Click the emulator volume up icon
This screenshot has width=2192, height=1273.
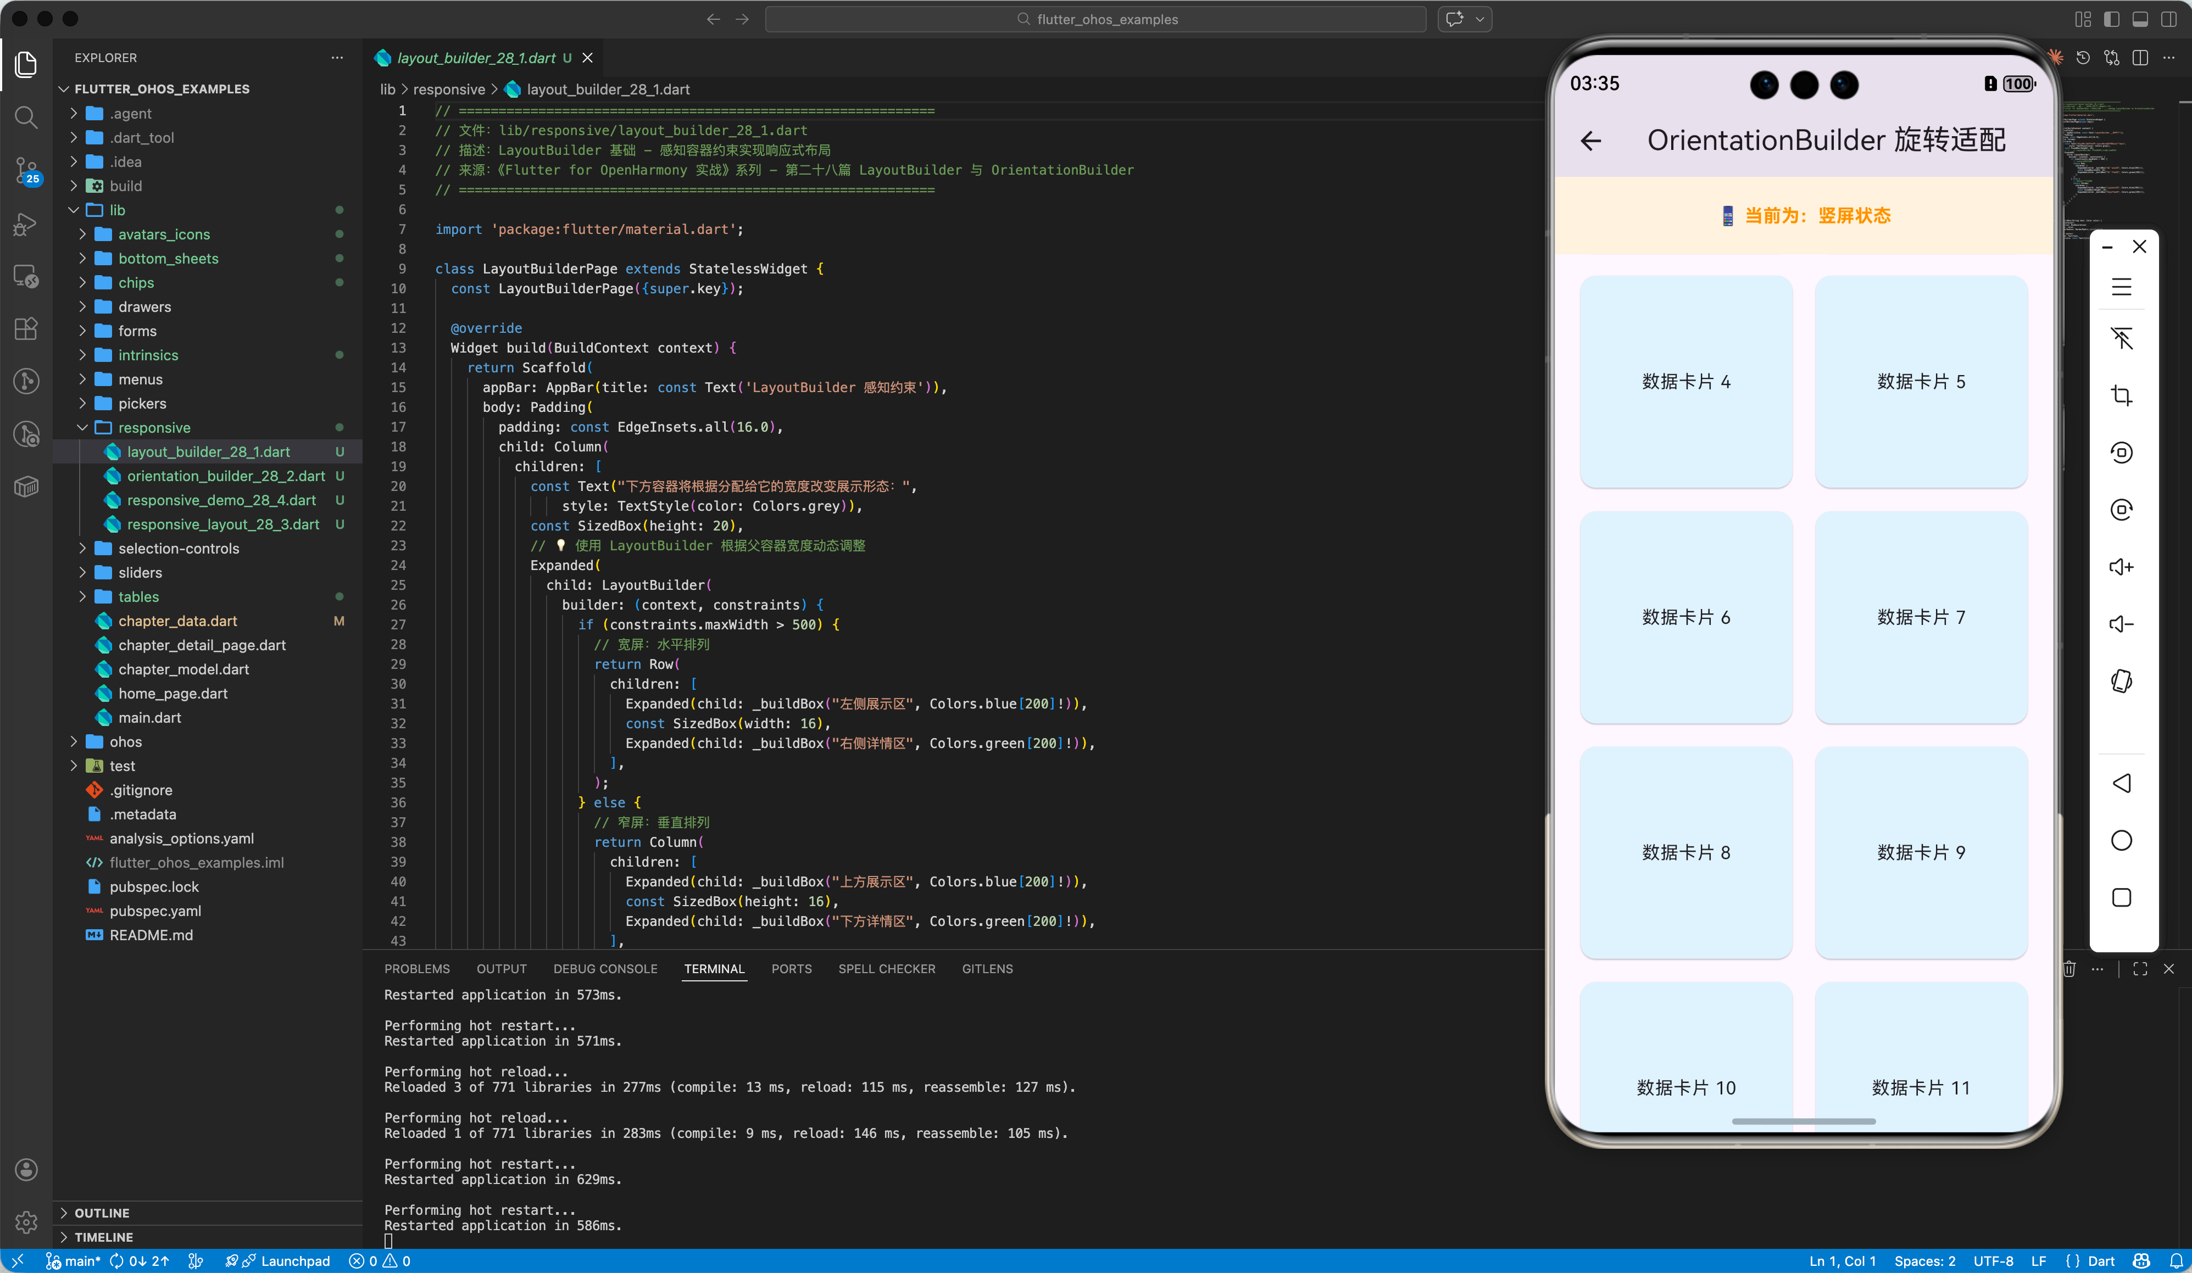2121,567
